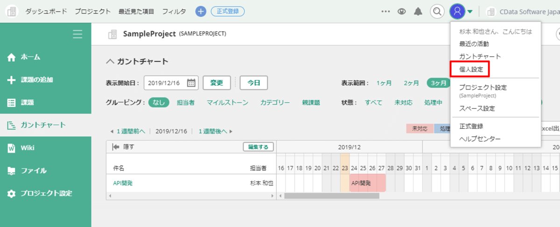Click the three dots more icon
Image resolution: width=560 pixels, height=227 pixels.
tap(385, 12)
